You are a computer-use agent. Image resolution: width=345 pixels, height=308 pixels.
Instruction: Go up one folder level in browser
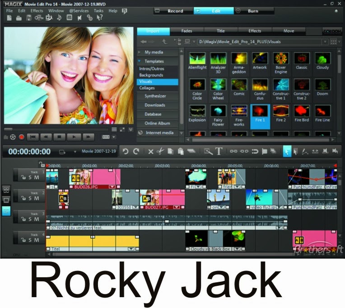pos(164,42)
